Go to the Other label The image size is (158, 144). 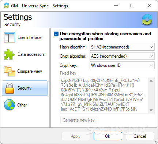coord(22,105)
